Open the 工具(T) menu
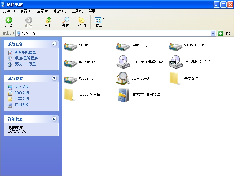The width and height of the screenshot is (234, 176). [77, 11]
